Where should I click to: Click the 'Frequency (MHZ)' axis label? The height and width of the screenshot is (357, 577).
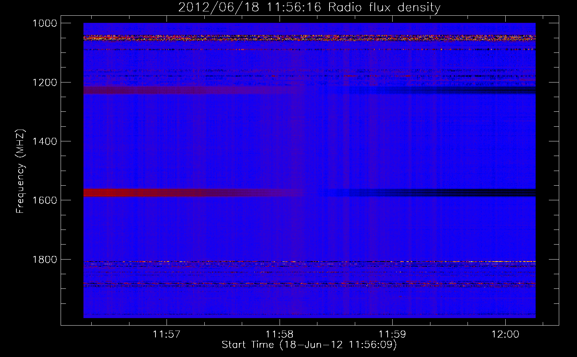point(20,171)
